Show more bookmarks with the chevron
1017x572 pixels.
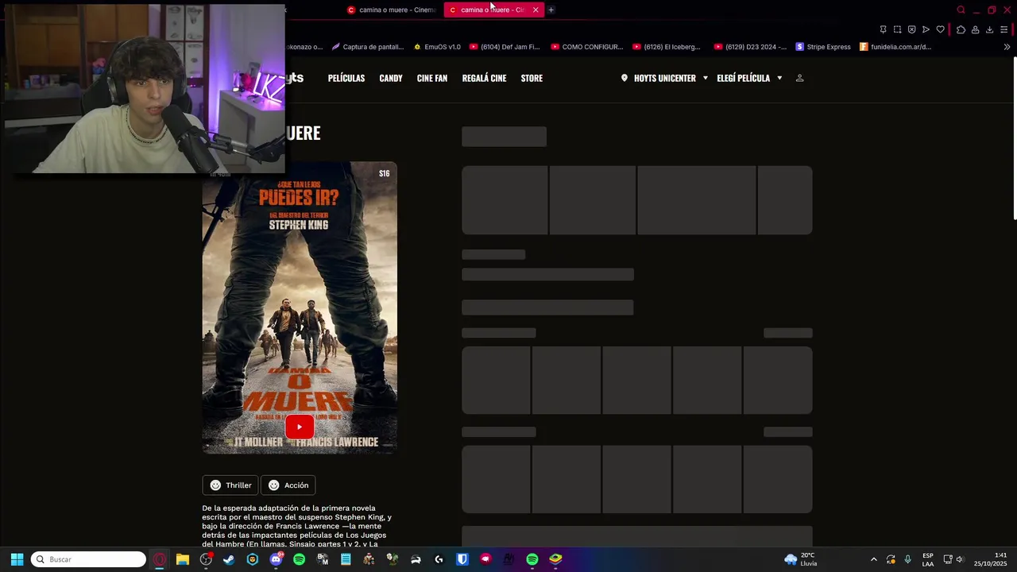tap(1007, 47)
